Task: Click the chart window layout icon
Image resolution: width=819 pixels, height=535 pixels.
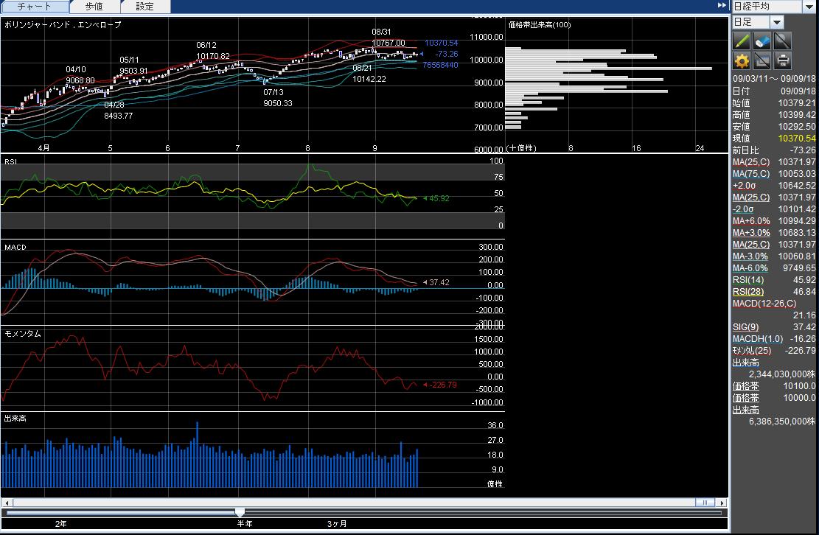Action: 762,60
